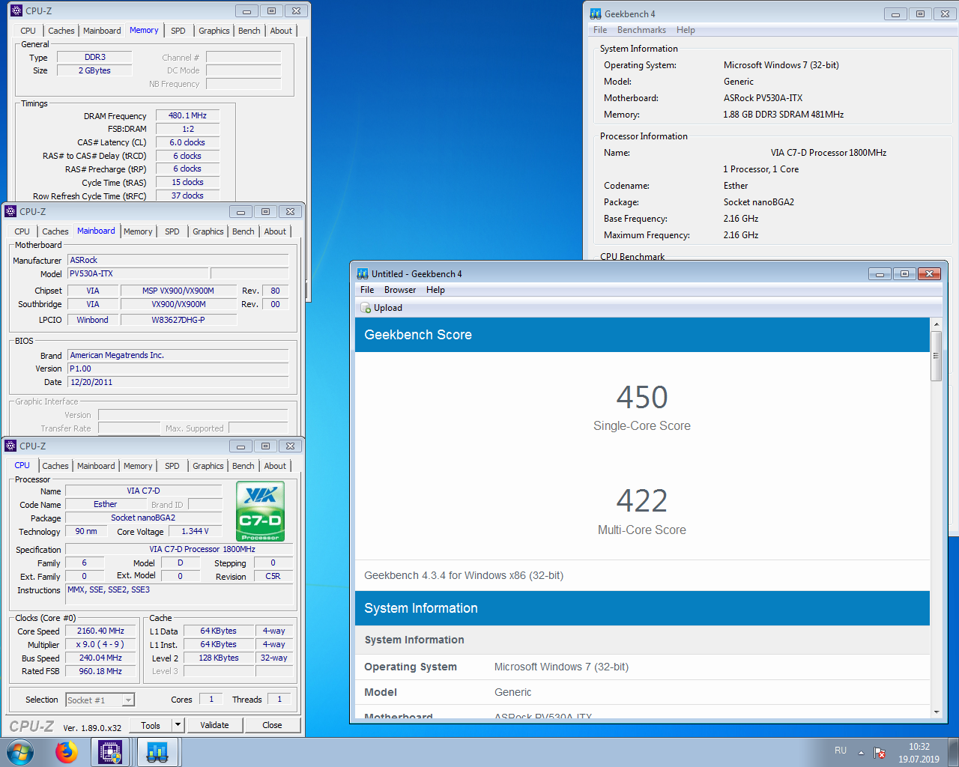The height and width of the screenshot is (767, 959).
Task: Open Mainboard tab in the CPU-Z window whose CPU tab is active
Action: pos(96,466)
